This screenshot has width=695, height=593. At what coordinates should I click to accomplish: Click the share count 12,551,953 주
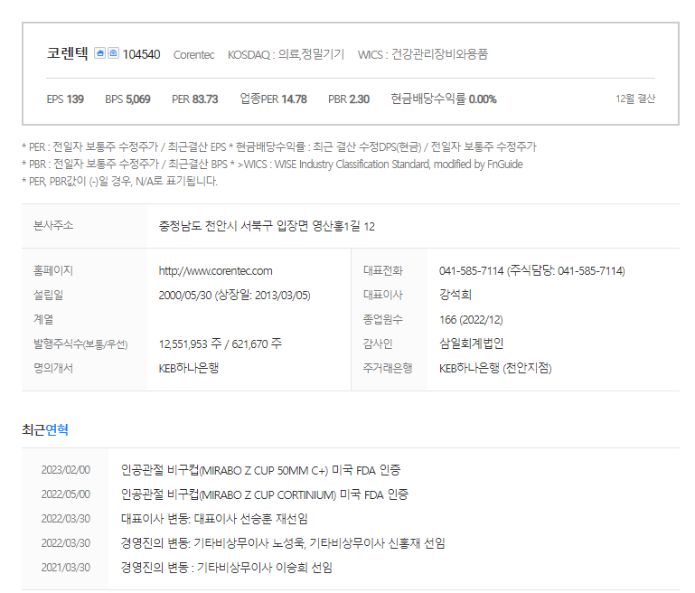pyautogui.click(x=190, y=344)
